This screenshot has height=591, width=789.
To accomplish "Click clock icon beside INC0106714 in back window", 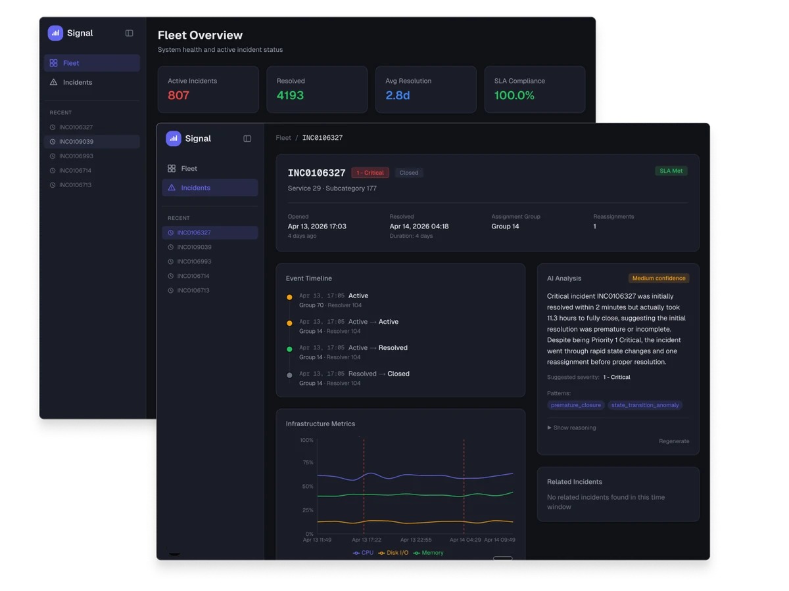I will click(x=53, y=171).
